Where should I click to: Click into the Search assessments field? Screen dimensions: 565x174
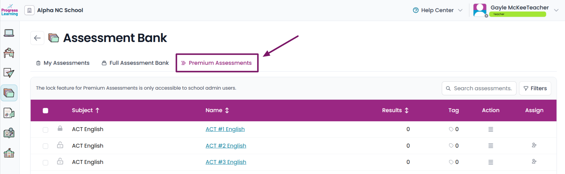click(479, 88)
